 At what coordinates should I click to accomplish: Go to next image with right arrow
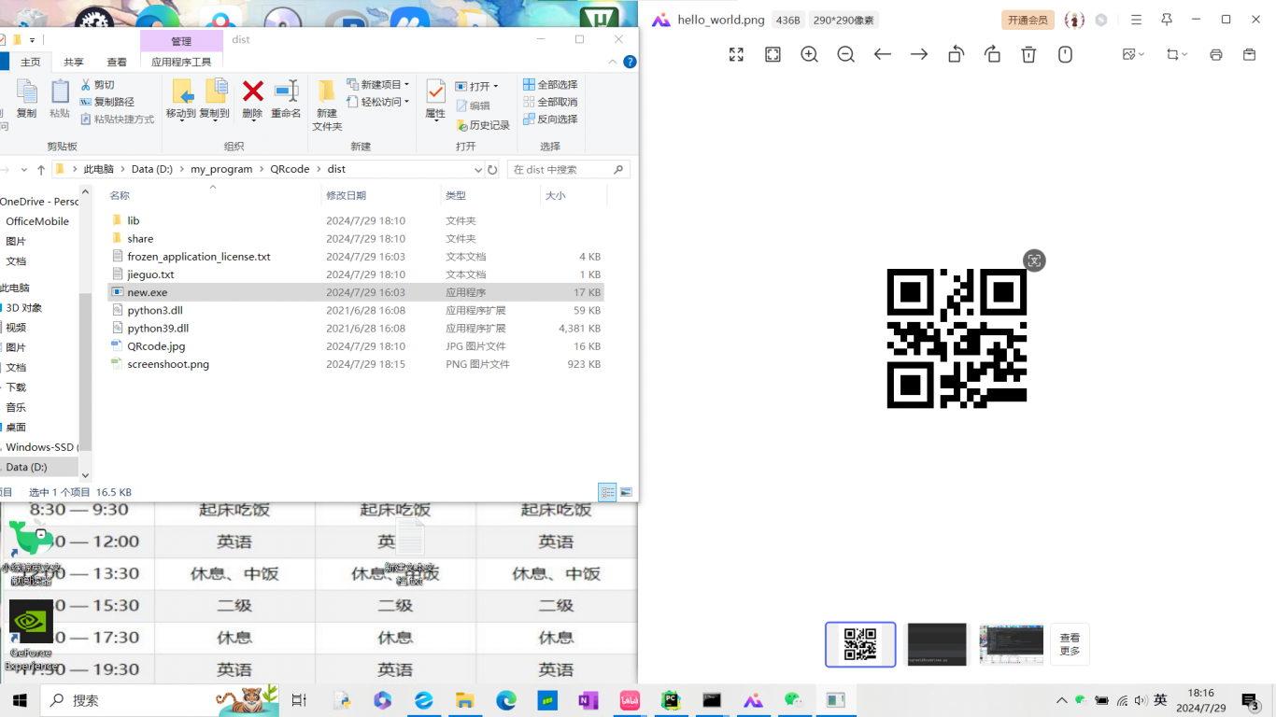[919, 55]
